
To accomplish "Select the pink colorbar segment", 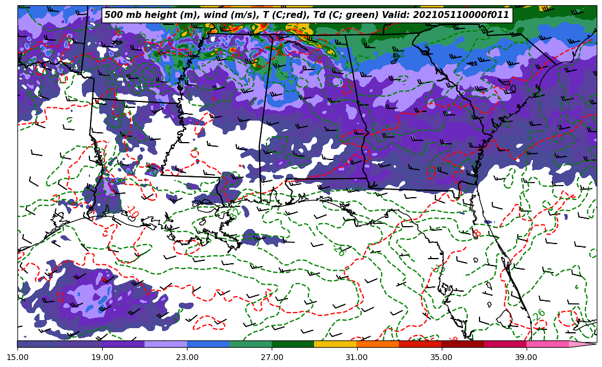I will tap(547, 344).
